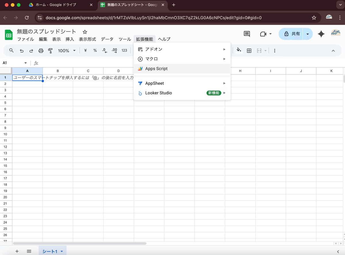Open the merge cells dropdown arrow

click(x=265, y=50)
